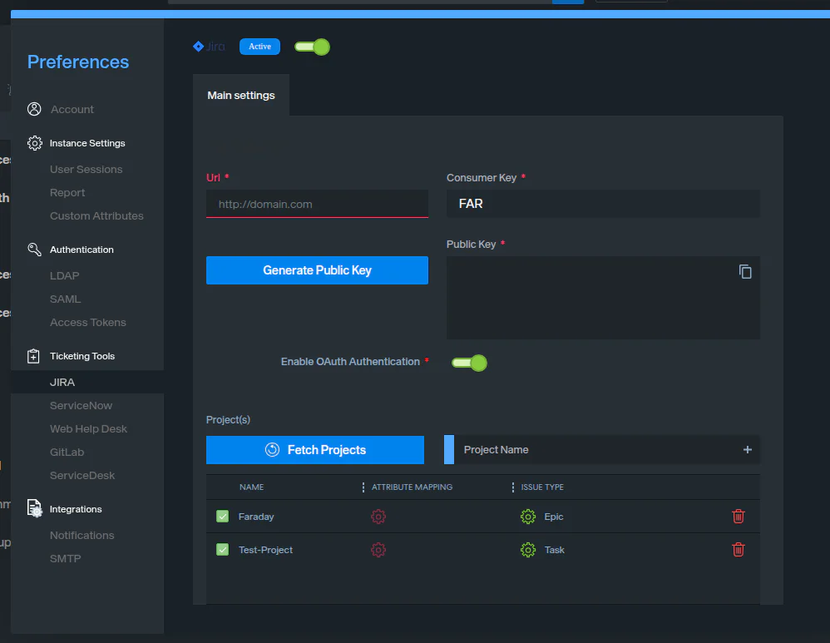Image resolution: width=830 pixels, height=643 pixels.
Task: Toggle the JIRA Active integration switch
Action: point(313,47)
